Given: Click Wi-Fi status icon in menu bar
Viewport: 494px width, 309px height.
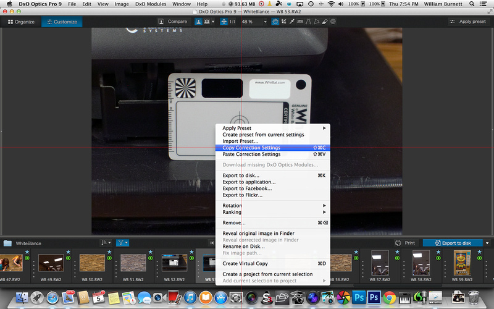Looking at the screenshot, I should (x=331, y=4).
